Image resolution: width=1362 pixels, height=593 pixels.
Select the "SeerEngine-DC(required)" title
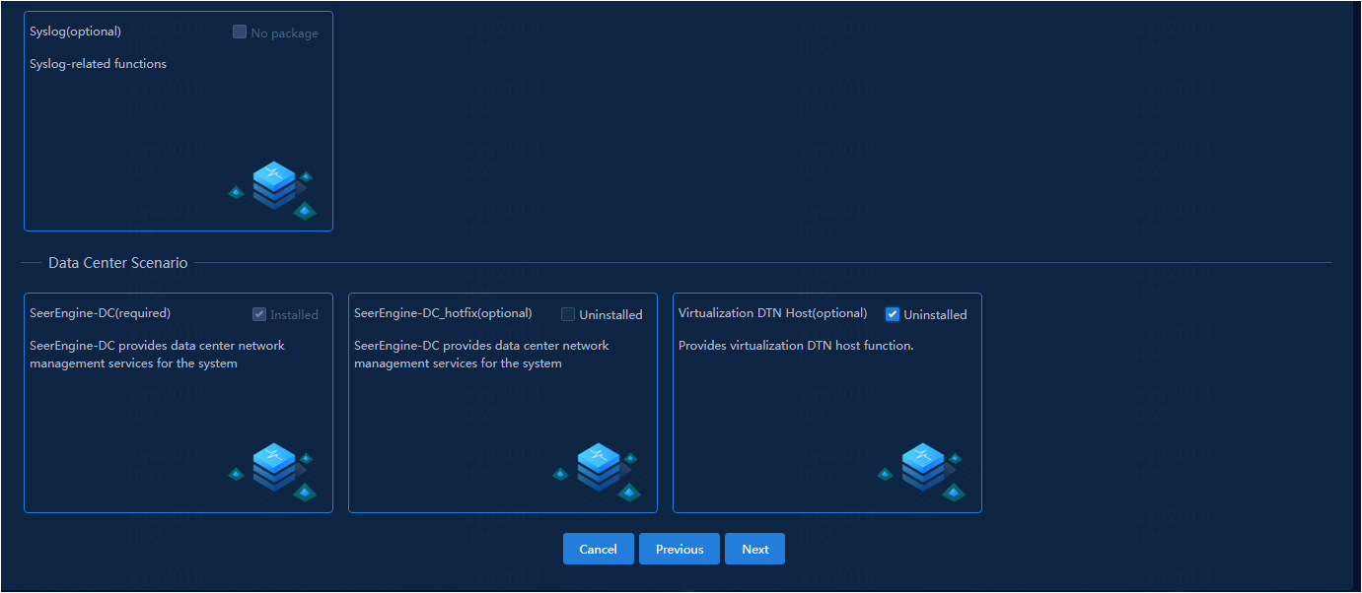coord(101,313)
